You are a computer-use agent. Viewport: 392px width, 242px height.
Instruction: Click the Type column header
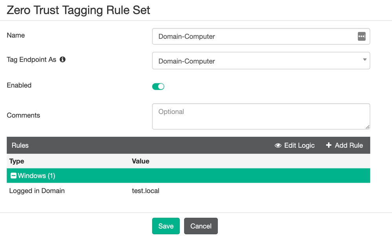(x=17, y=161)
